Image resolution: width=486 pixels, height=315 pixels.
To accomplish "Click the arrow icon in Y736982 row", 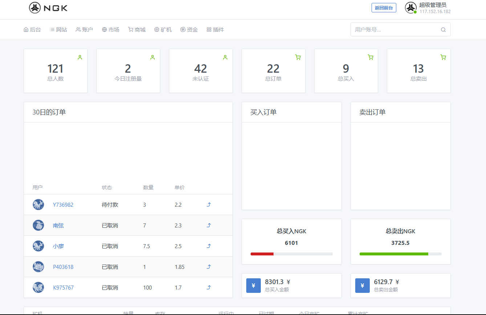I will point(209,205).
